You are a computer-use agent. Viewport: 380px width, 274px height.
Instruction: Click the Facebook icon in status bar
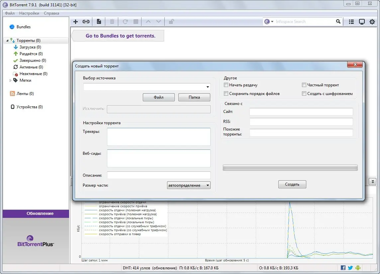[x=343, y=268]
